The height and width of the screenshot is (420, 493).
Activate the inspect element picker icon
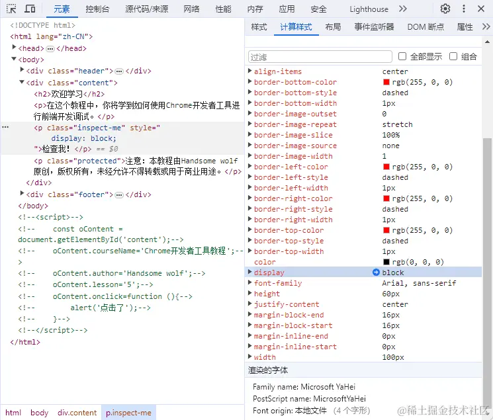coord(11,9)
